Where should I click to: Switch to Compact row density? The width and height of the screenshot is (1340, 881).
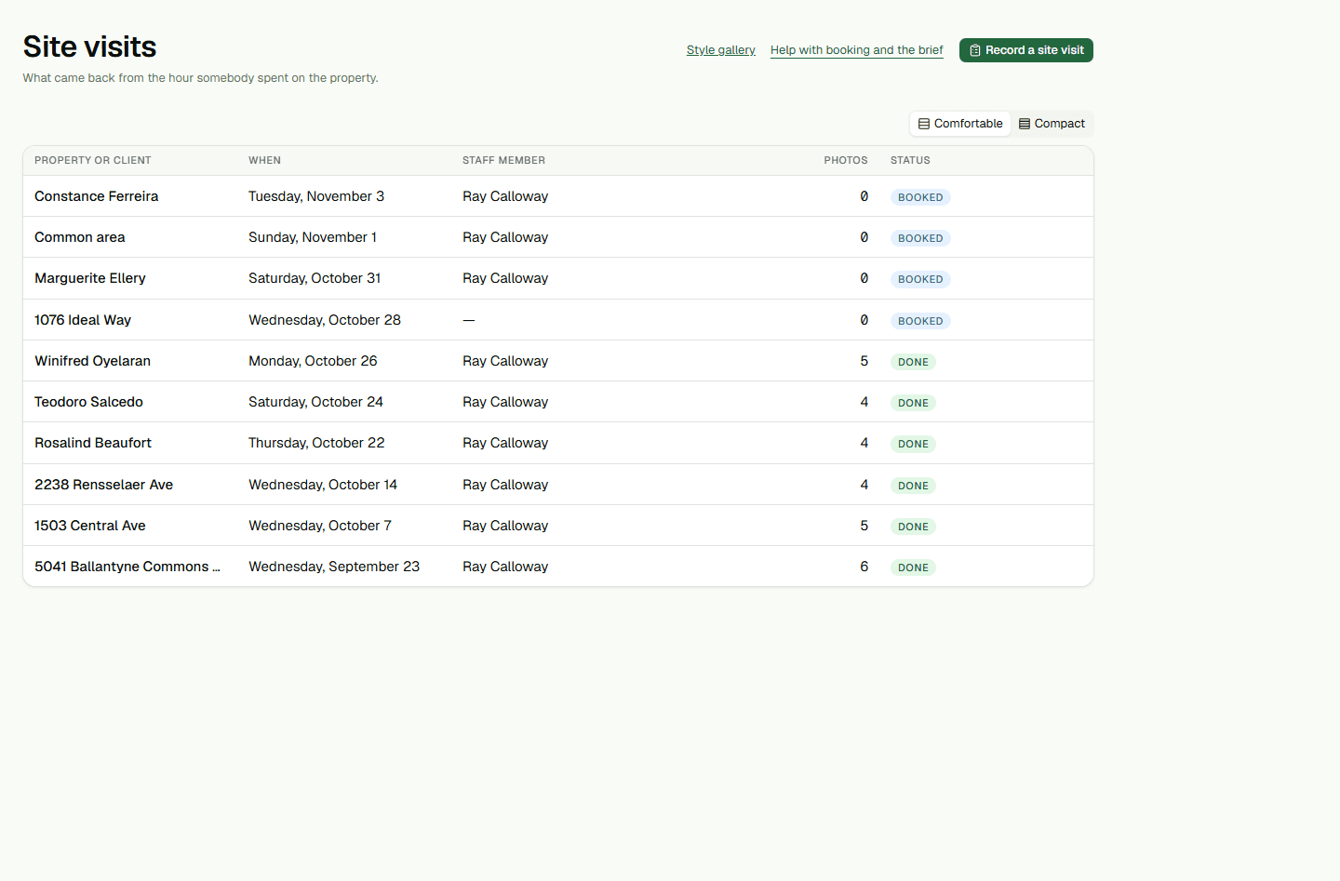(x=1052, y=124)
